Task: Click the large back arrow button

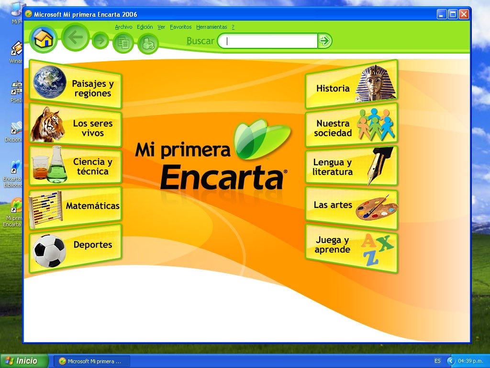Action: 76,37
